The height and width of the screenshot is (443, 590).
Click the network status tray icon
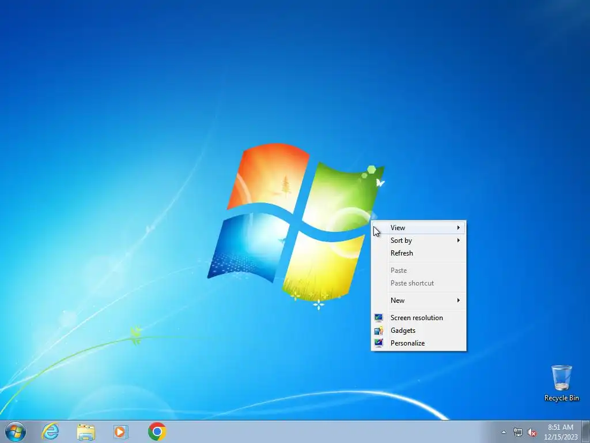[518, 433]
